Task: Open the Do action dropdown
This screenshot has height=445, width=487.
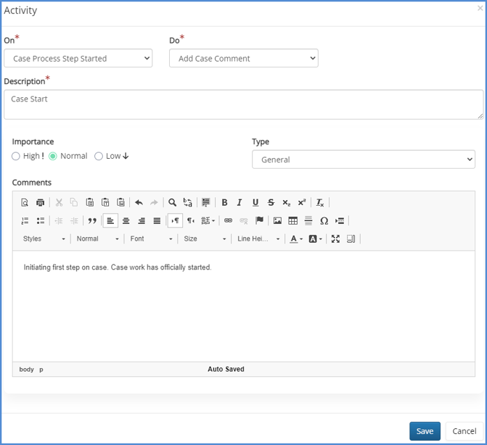Action: point(243,59)
